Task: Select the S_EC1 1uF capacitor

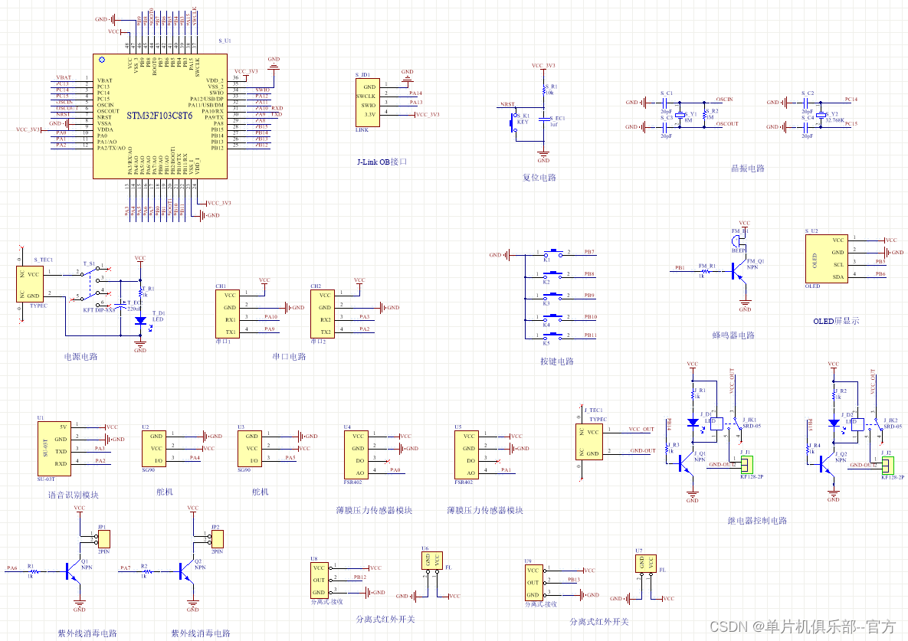Action: [544, 119]
